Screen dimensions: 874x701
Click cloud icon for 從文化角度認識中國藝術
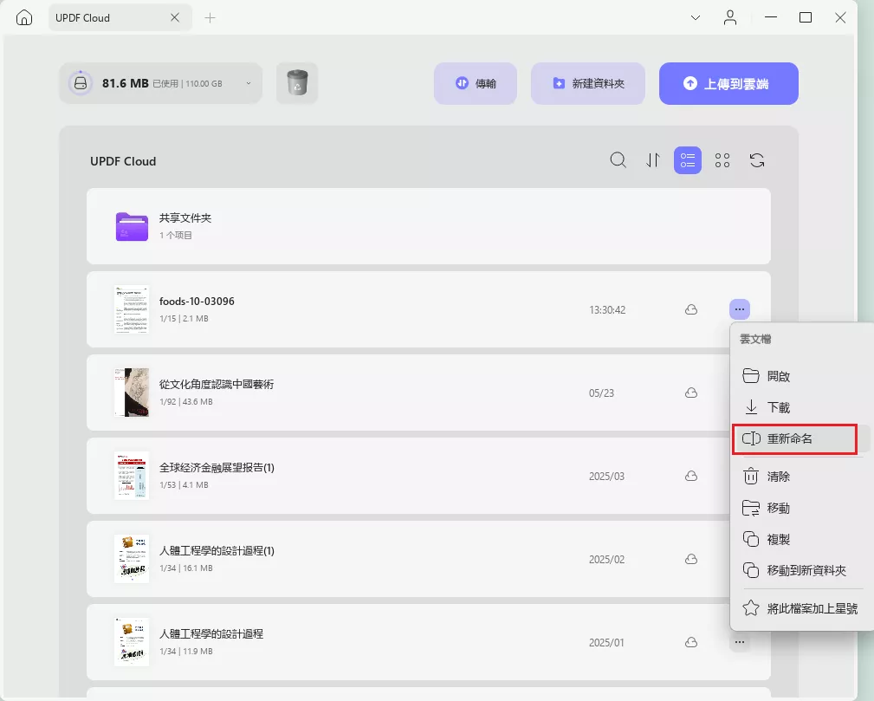click(691, 393)
